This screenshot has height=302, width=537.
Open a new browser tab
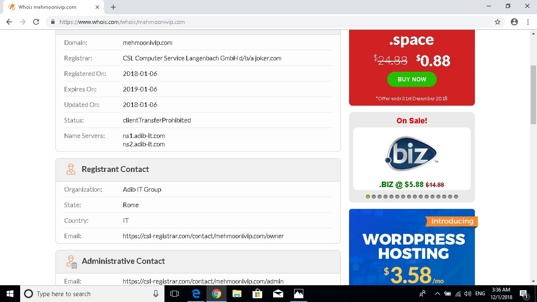coord(113,7)
